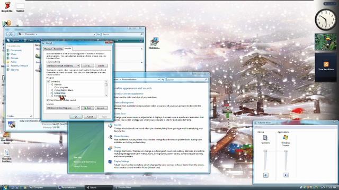
Task: Select the Close program event
Action: tap(61, 88)
